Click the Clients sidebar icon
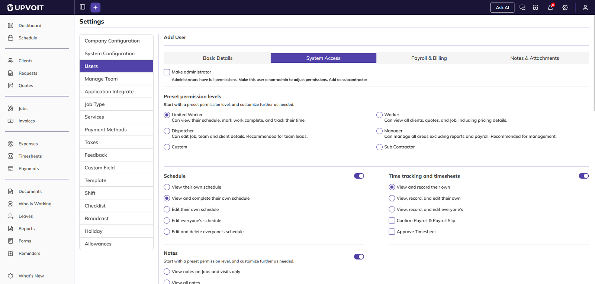The width and height of the screenshot is (595, 284). (11, 61)
